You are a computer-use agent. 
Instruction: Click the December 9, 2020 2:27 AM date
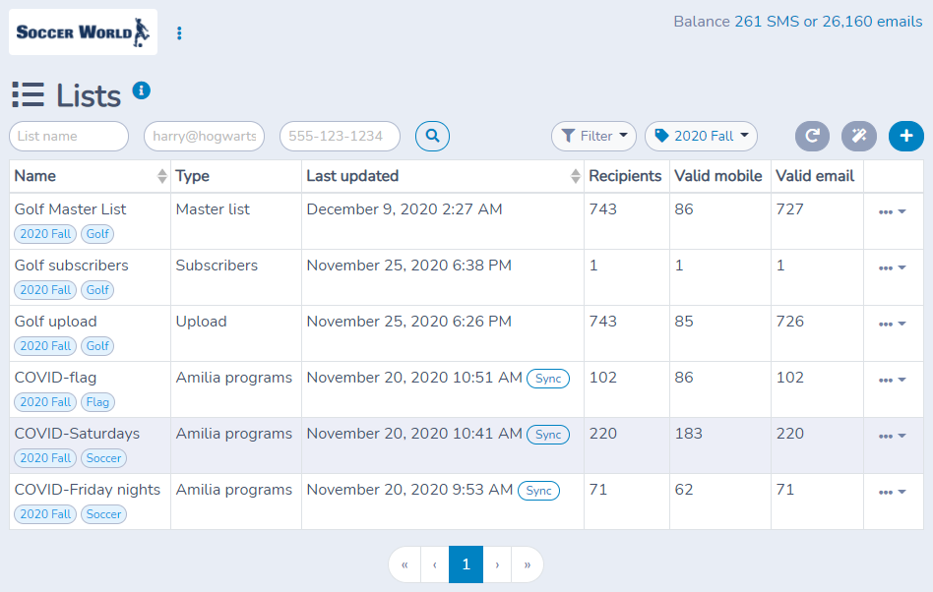click(x=404, y=209)
